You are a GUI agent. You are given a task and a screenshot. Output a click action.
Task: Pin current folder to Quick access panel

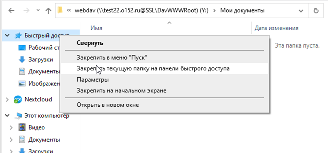(x=153, y=68)
